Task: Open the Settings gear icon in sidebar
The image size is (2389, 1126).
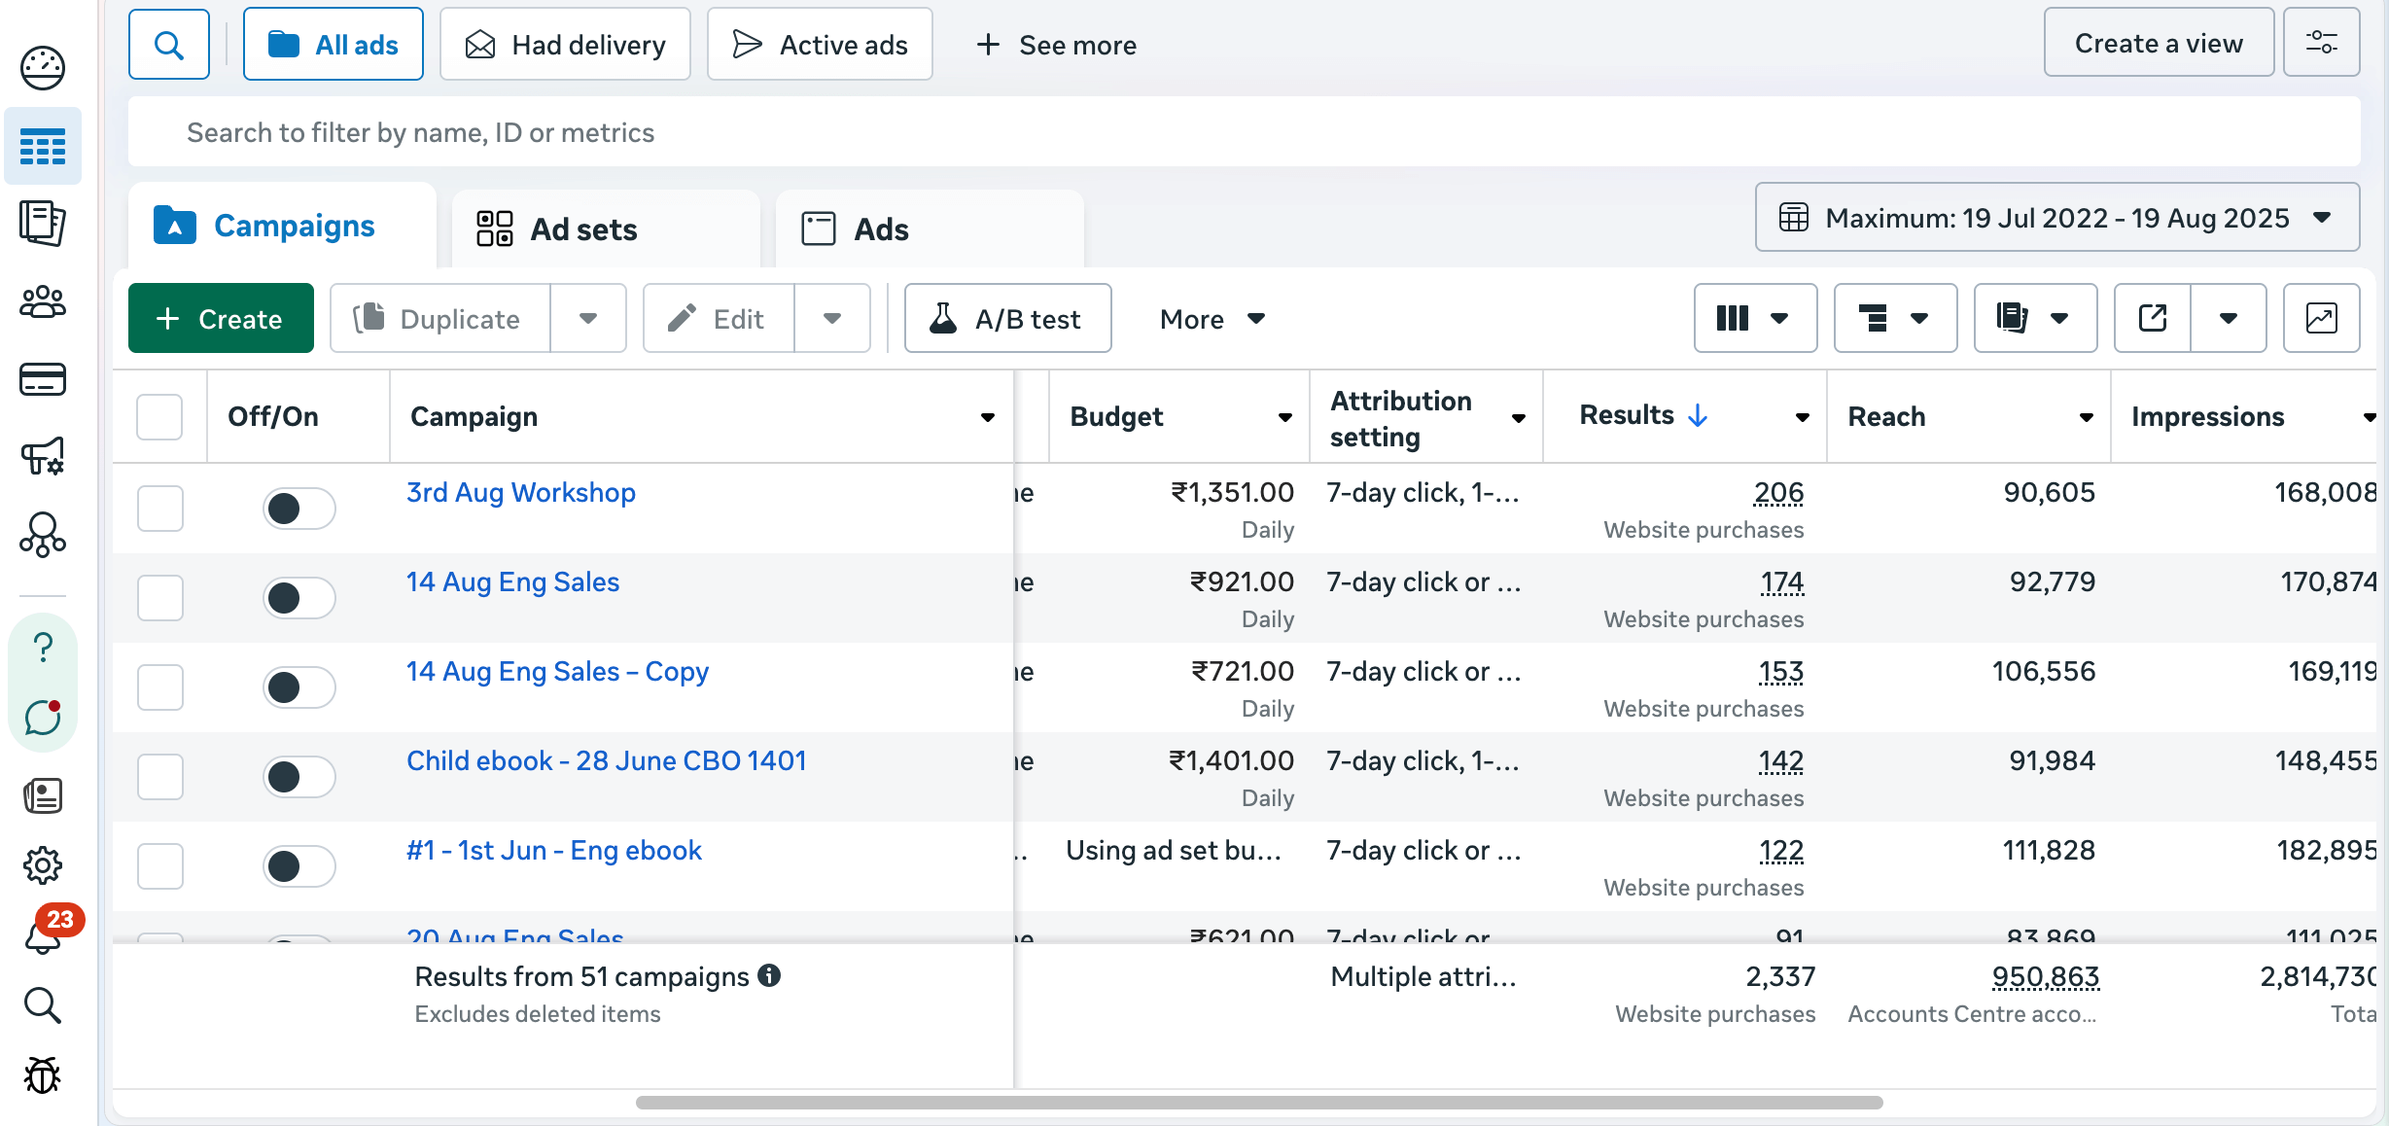Action: coord(43,864)
